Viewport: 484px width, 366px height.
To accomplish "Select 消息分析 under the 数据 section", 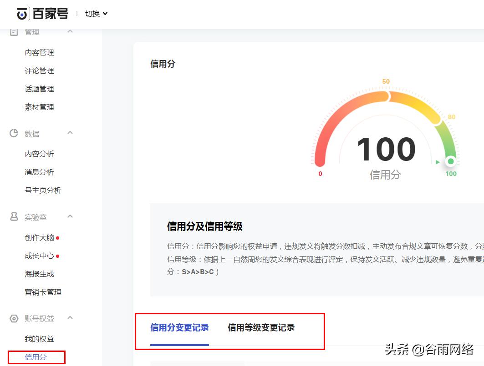I will click(39, 172).
